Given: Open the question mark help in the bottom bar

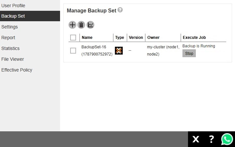Looking at the screenshot, I should pos(211,139).
